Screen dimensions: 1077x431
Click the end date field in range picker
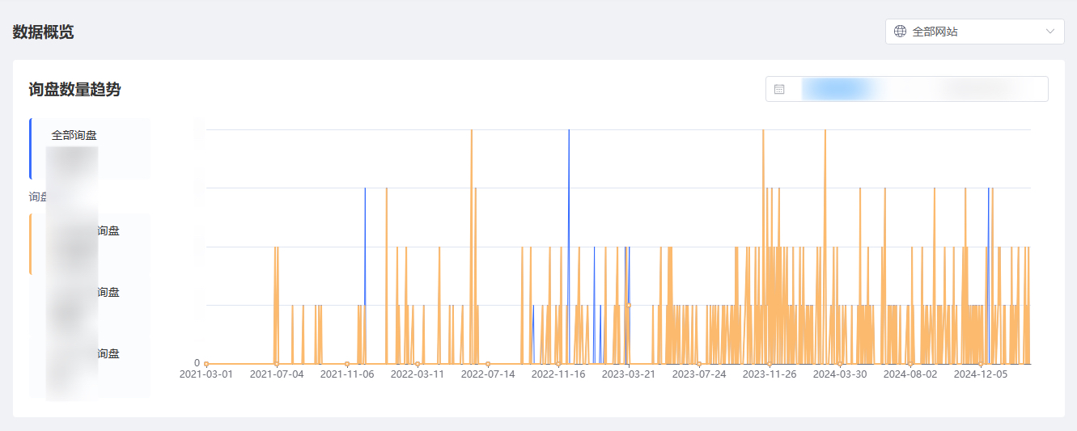[x=982, y=89]
